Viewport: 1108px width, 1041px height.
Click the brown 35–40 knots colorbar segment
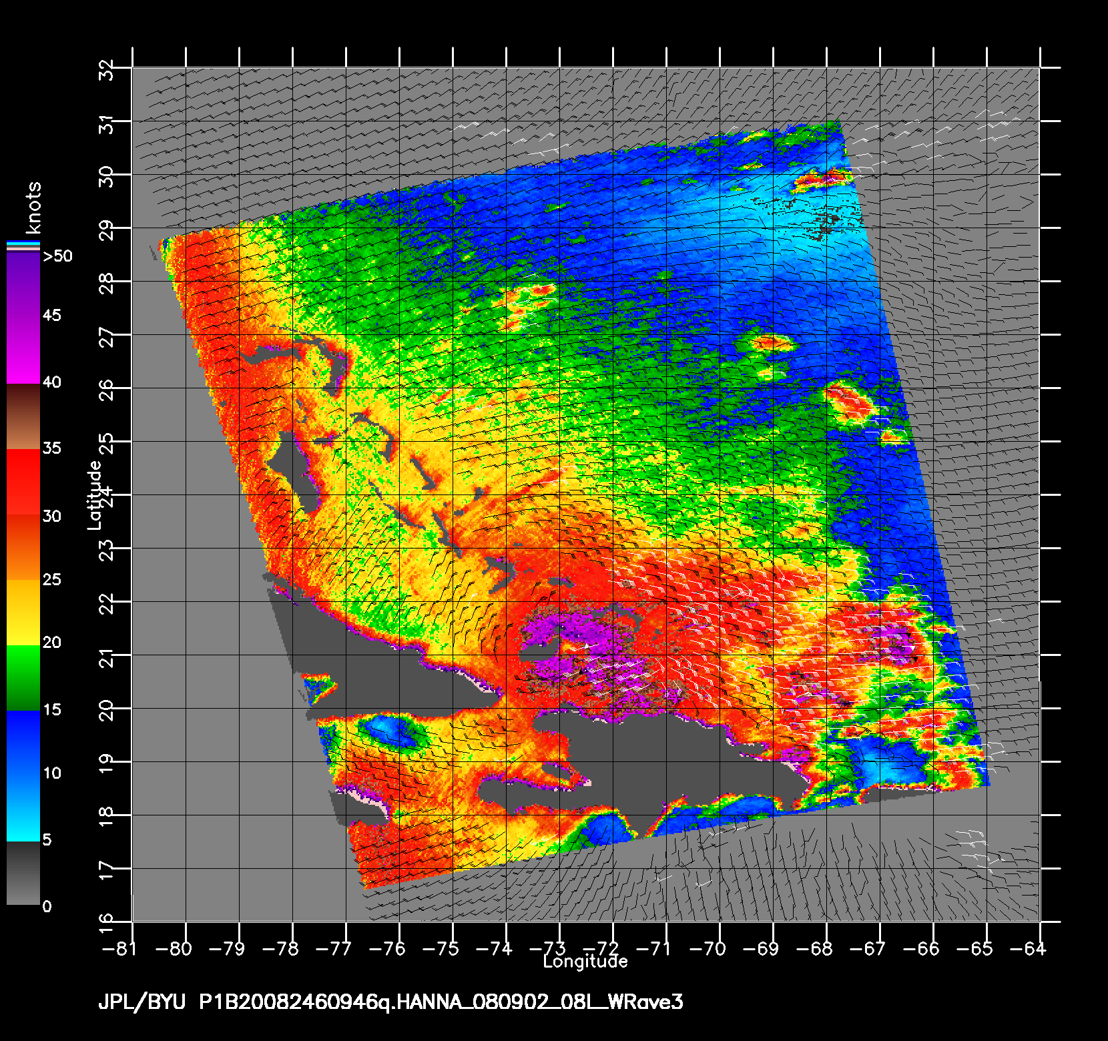point(23,416)
